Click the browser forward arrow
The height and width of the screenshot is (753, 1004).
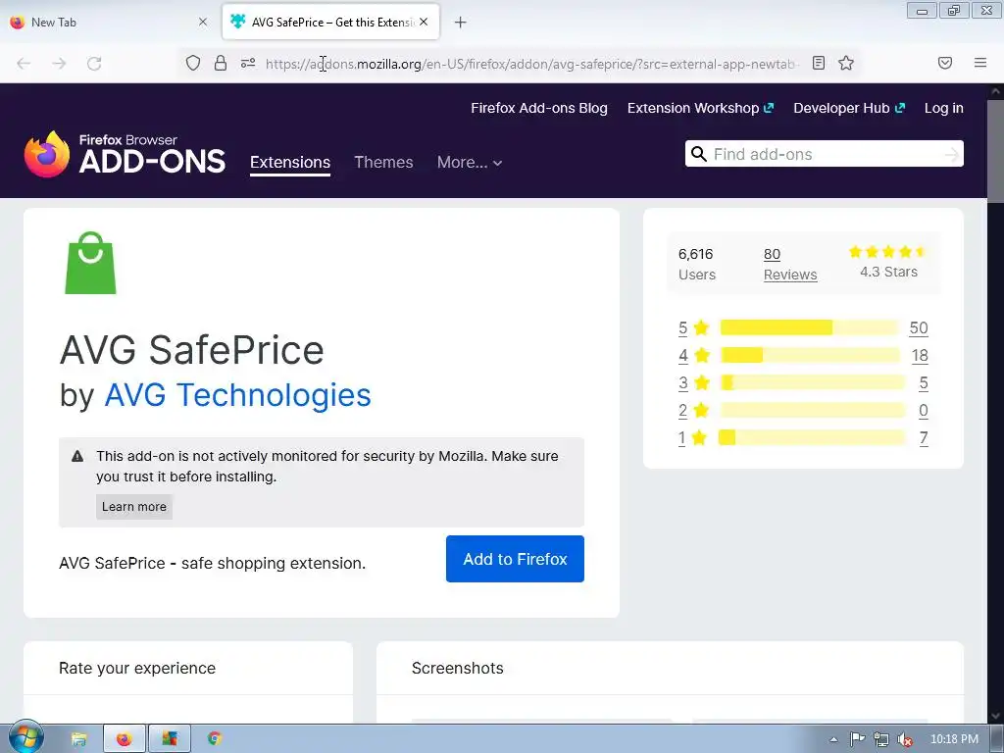click(59, 64)
